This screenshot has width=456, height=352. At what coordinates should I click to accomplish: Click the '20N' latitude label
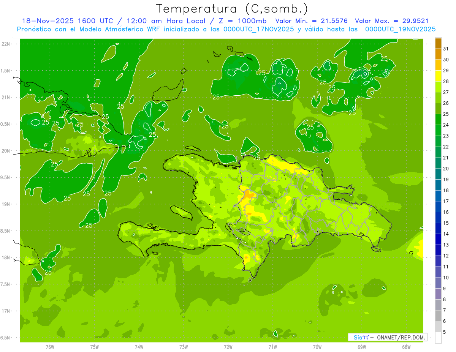click(5, 151)
